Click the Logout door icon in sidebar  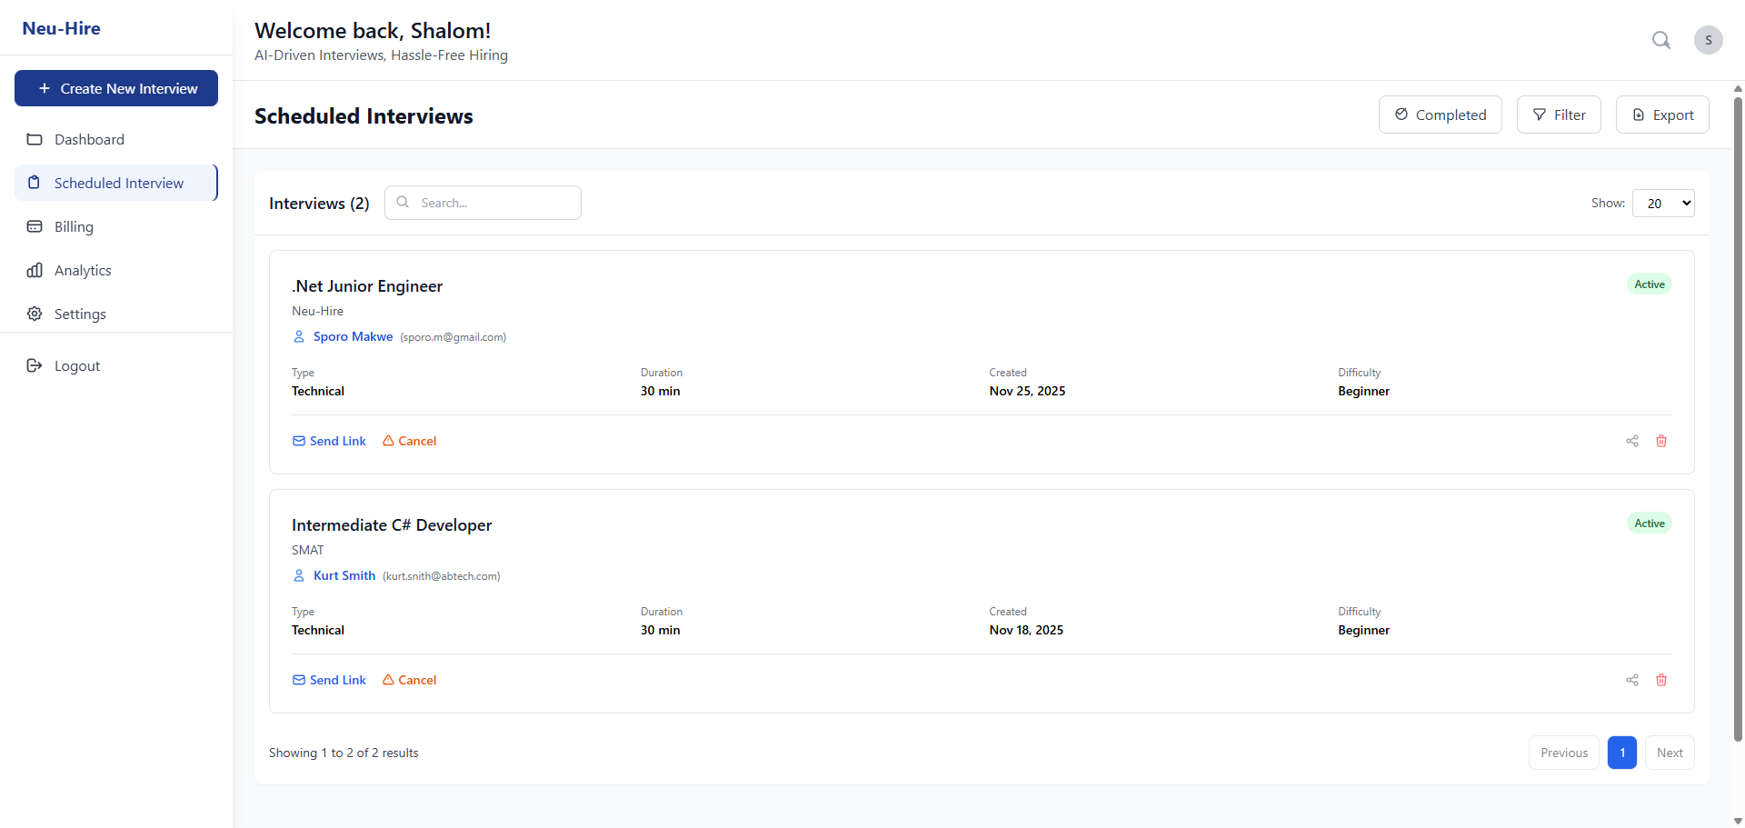[x=35, y=365]
